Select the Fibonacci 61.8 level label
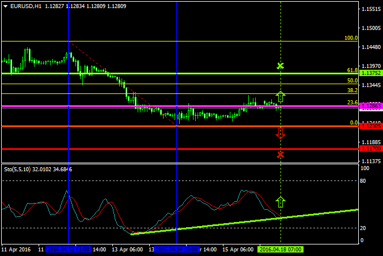The image size is (383, 256). [352, 70]
